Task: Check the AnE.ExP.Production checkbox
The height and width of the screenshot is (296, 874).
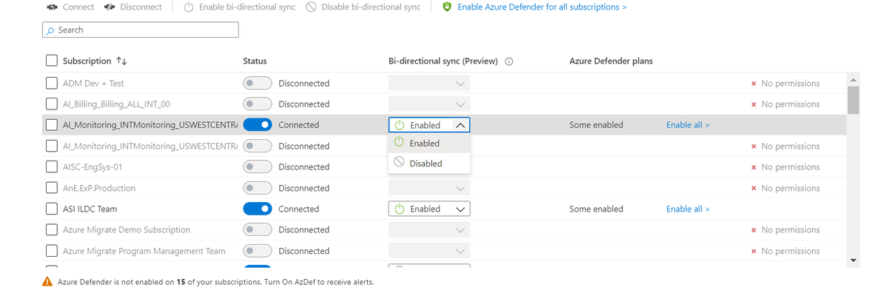Action: (x=51, y=188)
